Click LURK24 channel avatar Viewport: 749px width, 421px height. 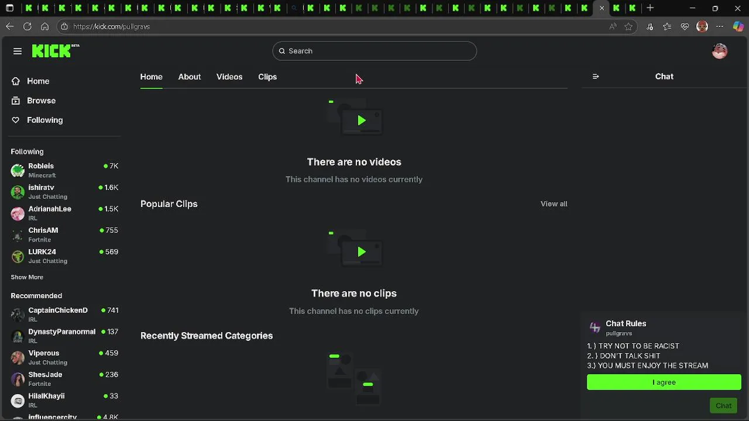[18, 256]
